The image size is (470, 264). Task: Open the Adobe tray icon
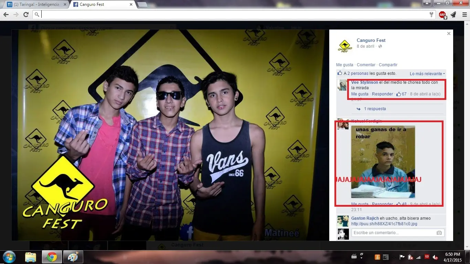coord(427,257)
